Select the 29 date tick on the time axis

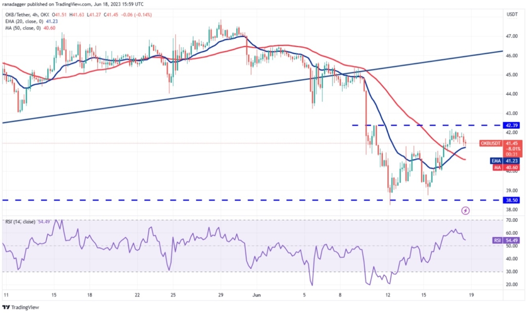click(220, 295)
